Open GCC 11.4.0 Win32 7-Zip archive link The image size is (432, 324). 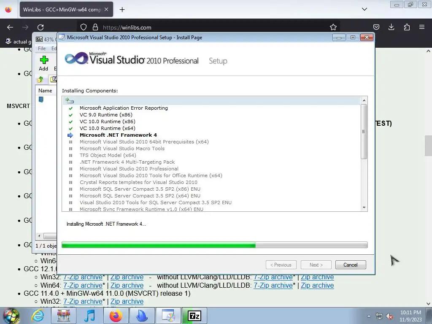tap(83, 301)
